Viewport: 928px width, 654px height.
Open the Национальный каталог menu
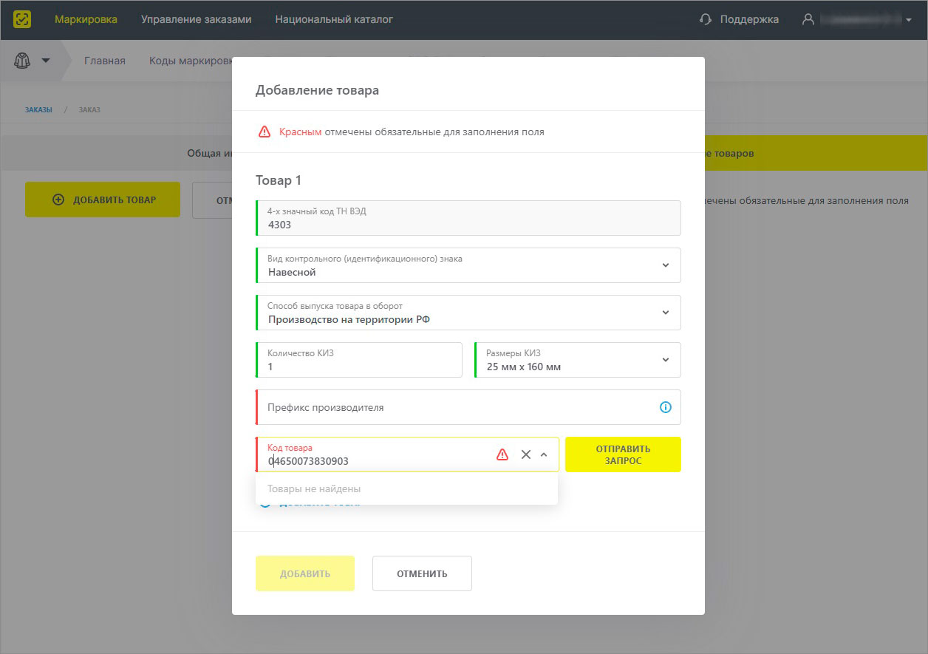(334, 19)
